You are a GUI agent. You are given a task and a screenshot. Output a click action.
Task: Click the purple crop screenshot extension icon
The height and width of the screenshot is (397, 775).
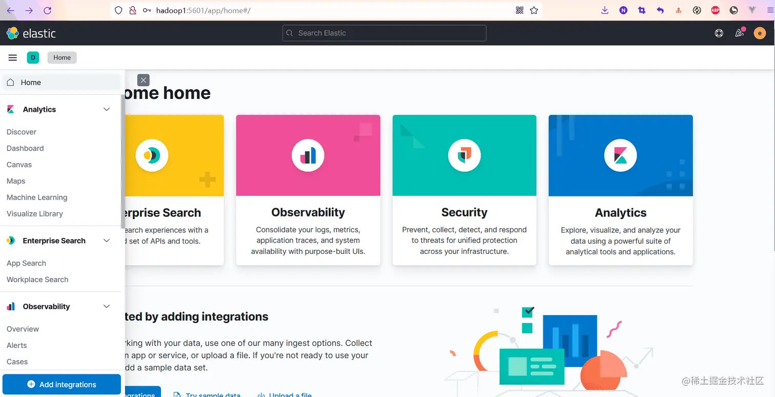pyautogui.click(x=642, y=10)
